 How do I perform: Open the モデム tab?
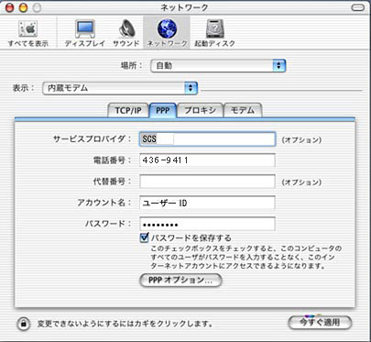coord(243,110)
